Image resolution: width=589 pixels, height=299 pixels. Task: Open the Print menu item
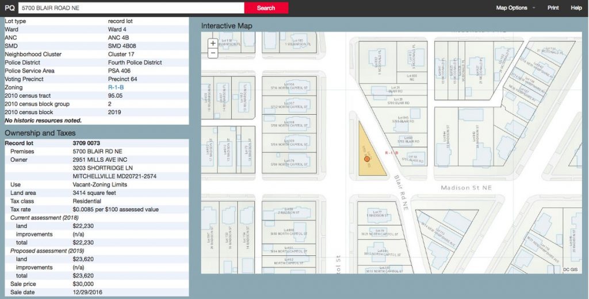pyautogui.click(x=553, y=8)
